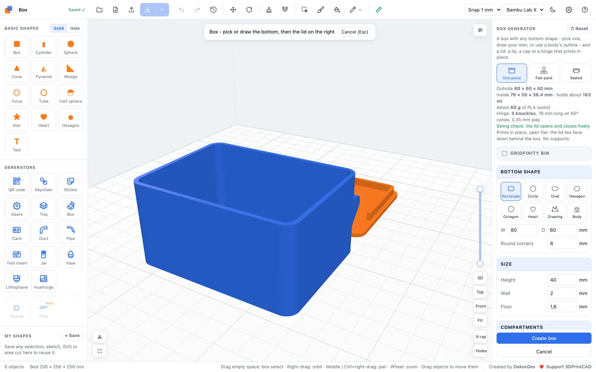This screenshot has height=372, width=596.
Task: Toggle dark mode moon icon
Action: (553, 10)
